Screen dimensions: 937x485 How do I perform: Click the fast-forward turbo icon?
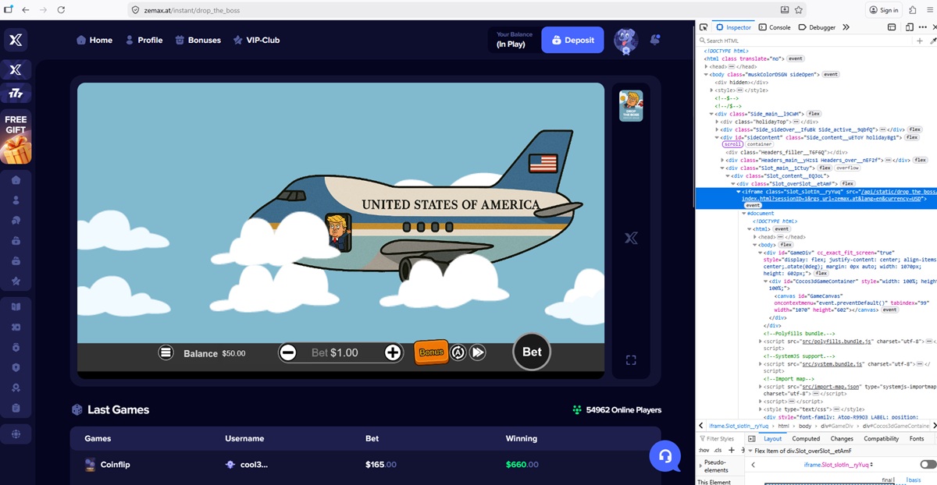[478, 352]
